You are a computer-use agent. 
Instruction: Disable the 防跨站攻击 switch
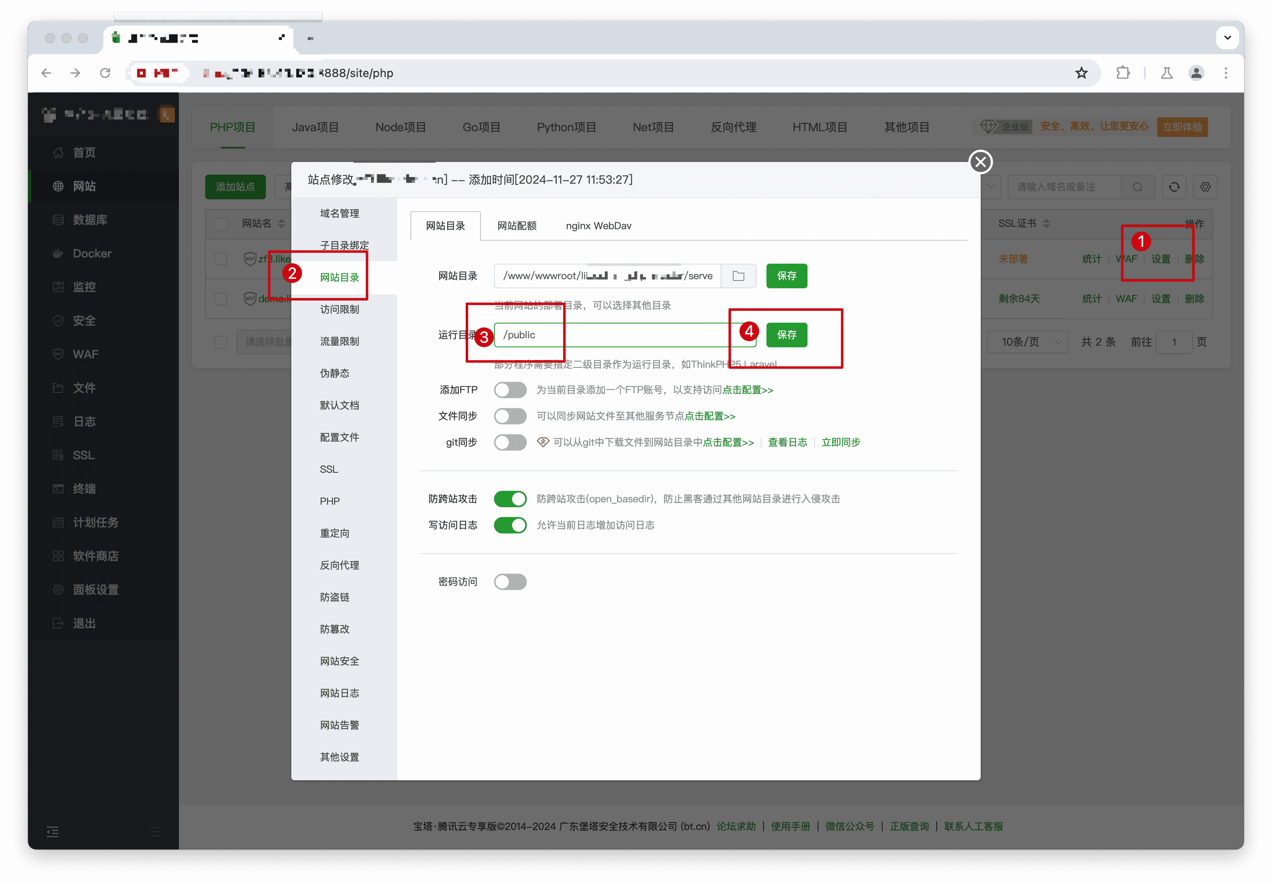(x=510, y=499)
